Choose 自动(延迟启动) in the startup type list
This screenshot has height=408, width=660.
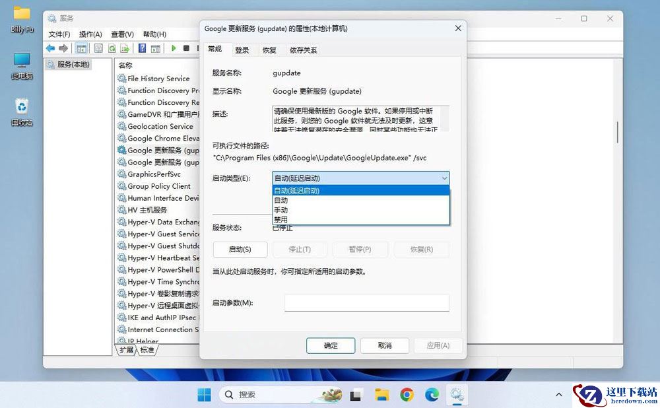361,190
